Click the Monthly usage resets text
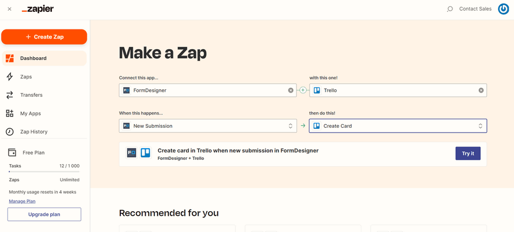Image resolution: width=514 pixels, height=232 pixels. click(x=43, y=192)
